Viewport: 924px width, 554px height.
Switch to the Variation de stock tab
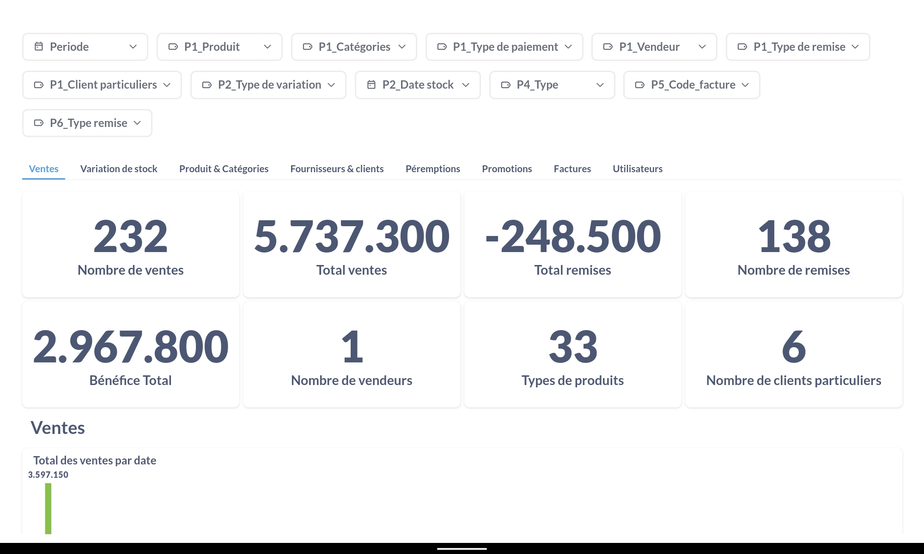coord(119,169)
